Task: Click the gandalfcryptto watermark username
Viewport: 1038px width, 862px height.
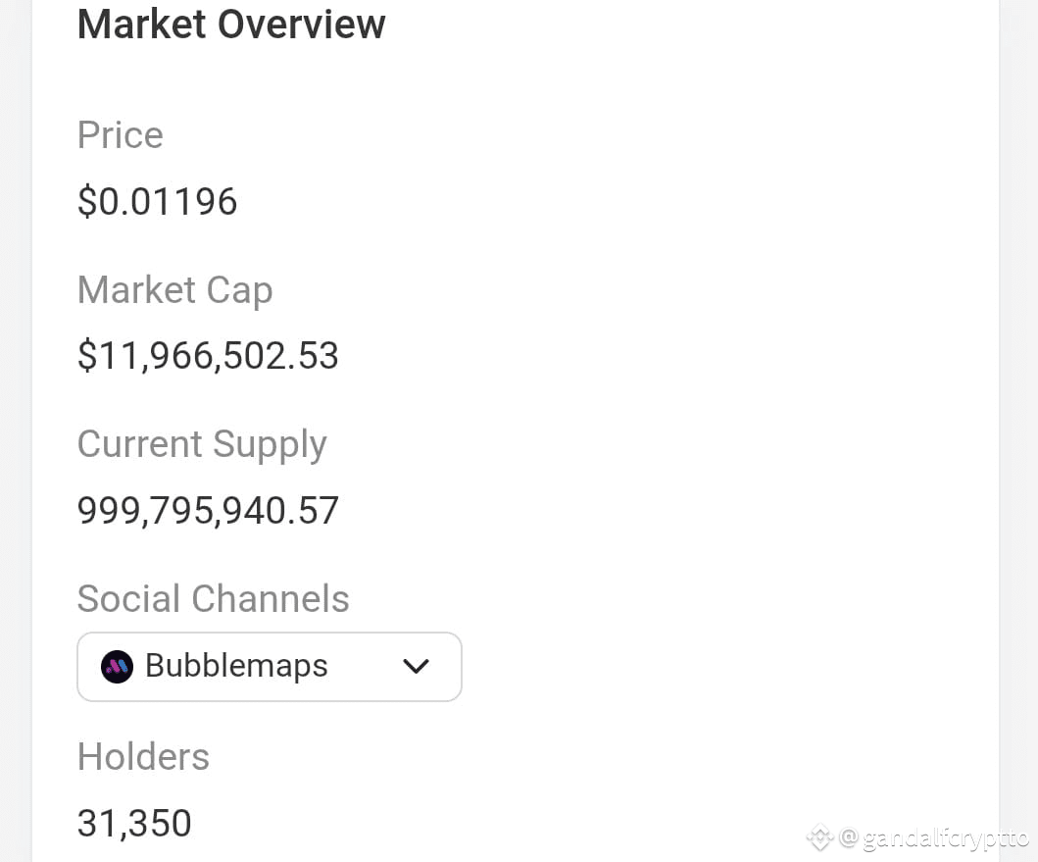Action: 946,839
